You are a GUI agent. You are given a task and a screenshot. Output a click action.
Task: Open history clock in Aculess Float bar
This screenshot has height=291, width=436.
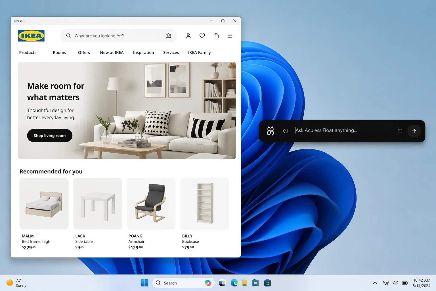pos(286,131)
